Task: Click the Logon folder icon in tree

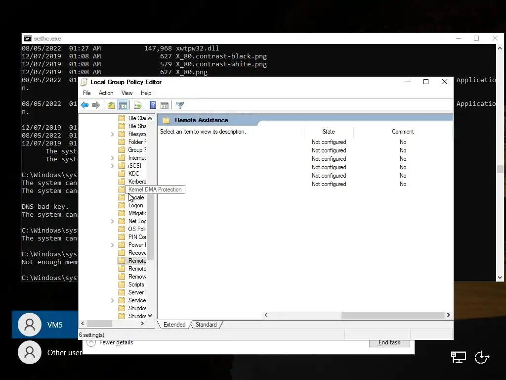Action: [x=122, y=205]
